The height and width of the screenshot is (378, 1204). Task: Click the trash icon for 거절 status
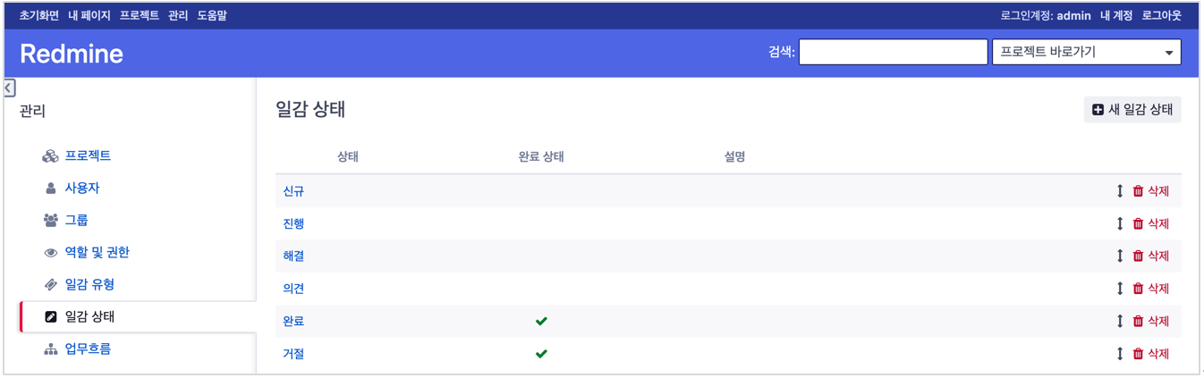pos(1138,354)
